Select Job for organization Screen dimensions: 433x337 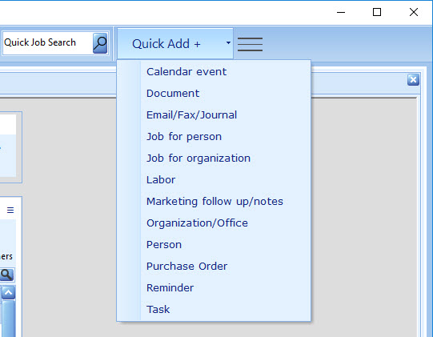198,158
